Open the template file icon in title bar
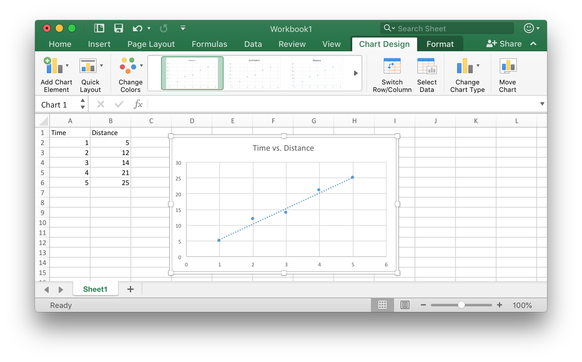582x362 pixels. pyautogui.click(x=99, y=28)
